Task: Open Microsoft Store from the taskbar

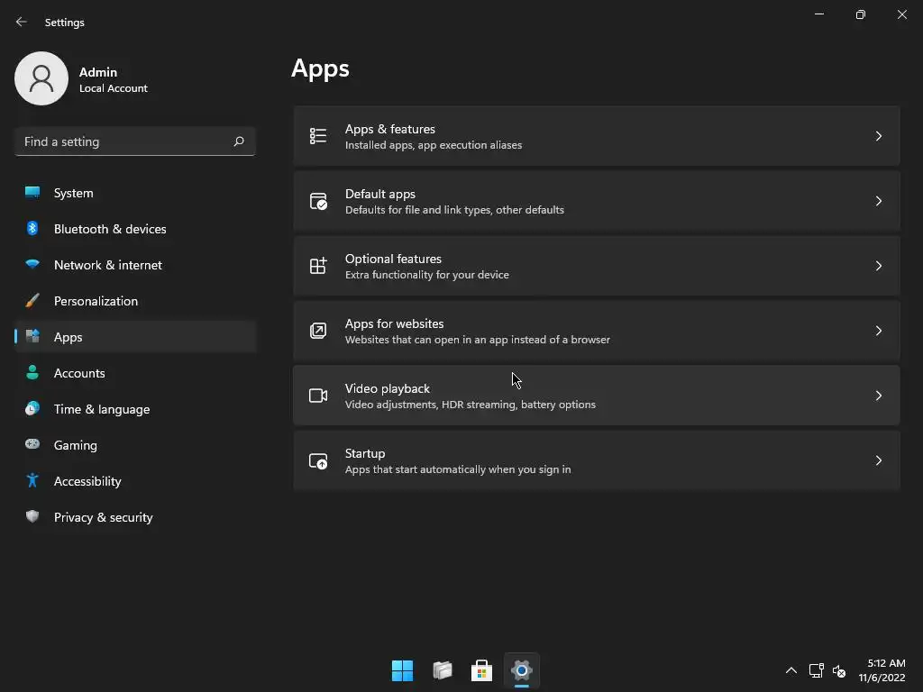Action: 481,670
